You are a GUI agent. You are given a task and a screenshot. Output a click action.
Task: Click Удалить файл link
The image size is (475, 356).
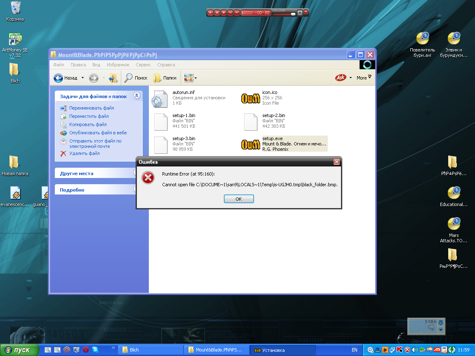(x=84, y=153)
